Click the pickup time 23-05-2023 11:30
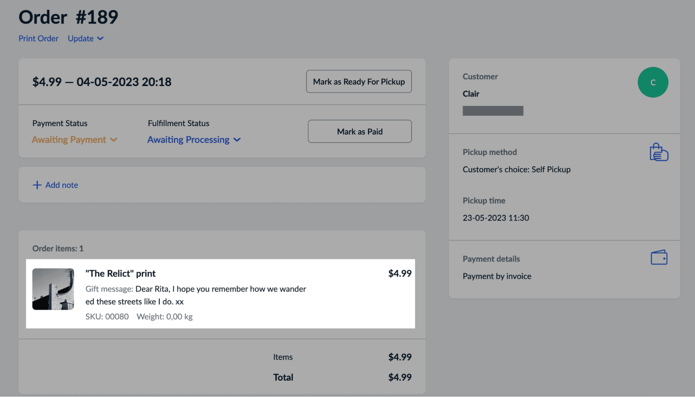 496,218
